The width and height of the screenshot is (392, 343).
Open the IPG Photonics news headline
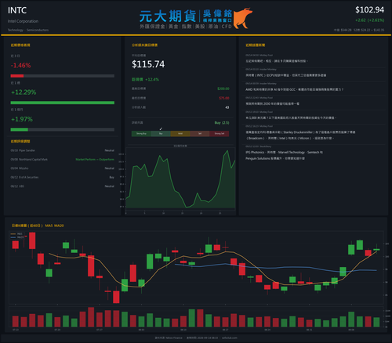click(x=284, y=155)
